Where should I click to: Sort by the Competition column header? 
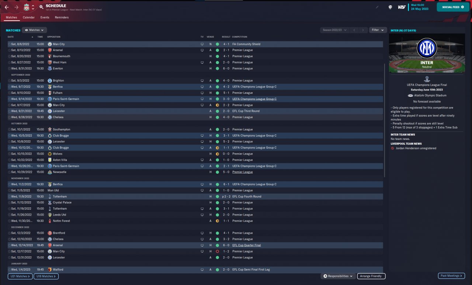click(x=240, y=37)
